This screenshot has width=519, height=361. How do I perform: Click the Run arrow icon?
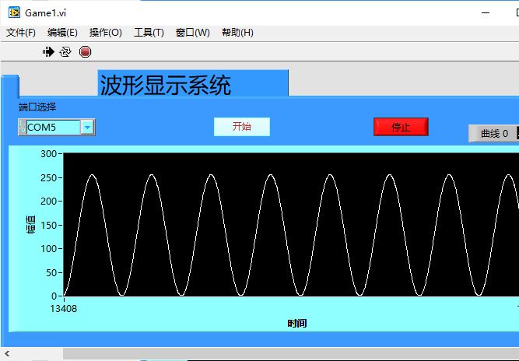point(48,52)
